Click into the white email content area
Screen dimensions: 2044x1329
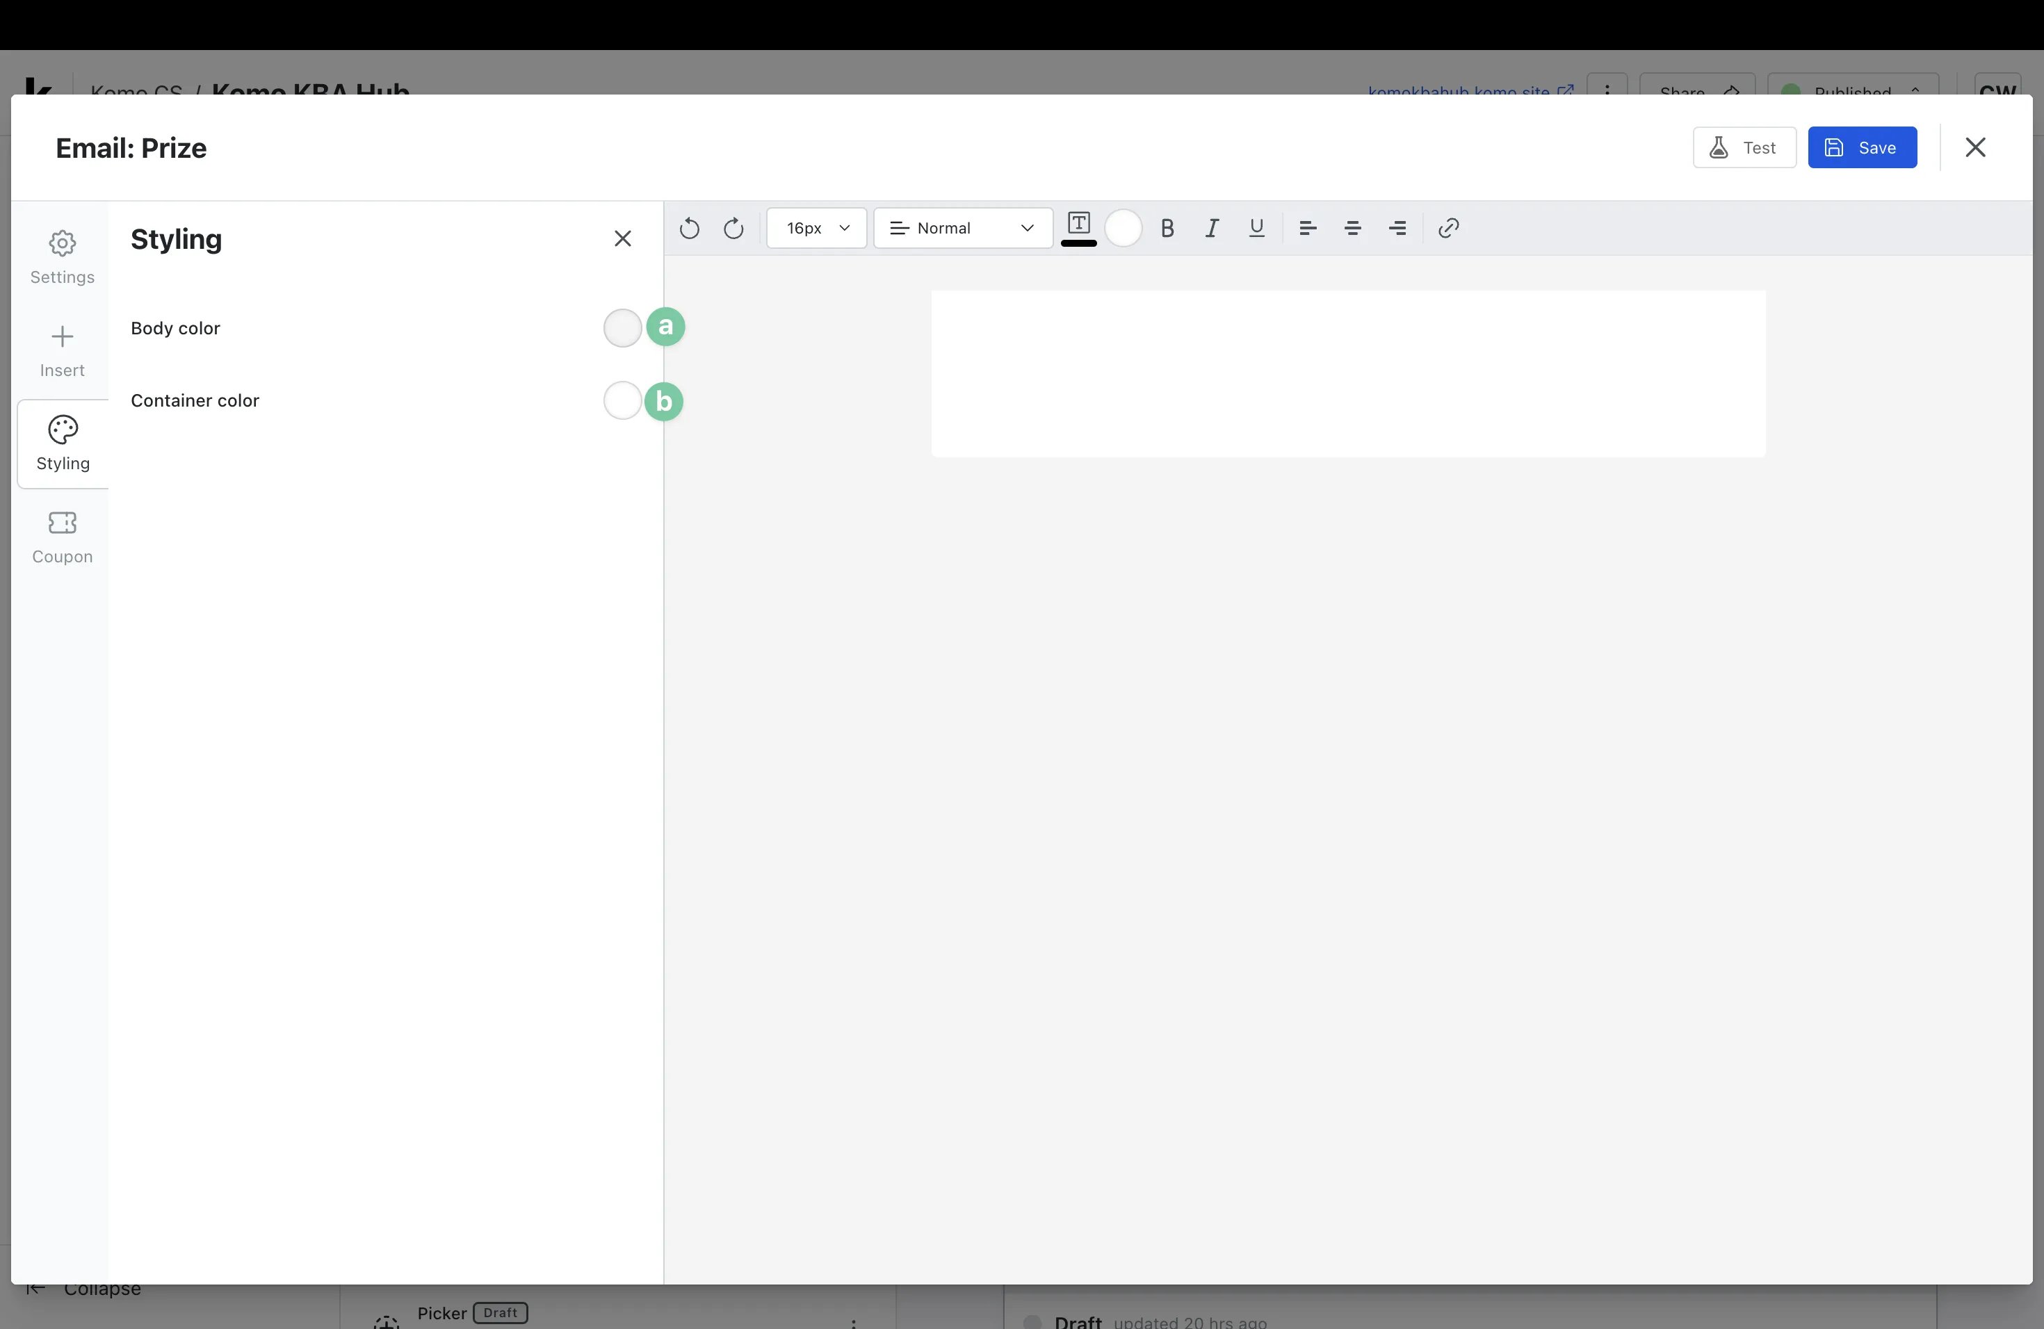[1348, 373]
